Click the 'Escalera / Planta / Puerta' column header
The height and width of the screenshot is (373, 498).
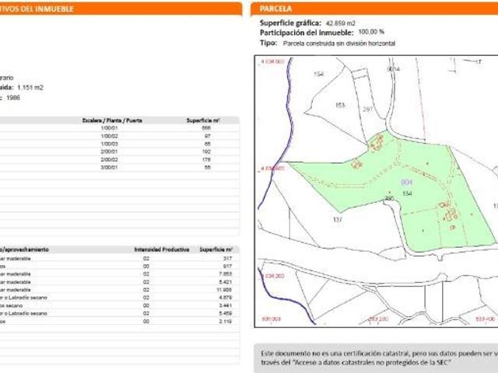tap(112, 120)
